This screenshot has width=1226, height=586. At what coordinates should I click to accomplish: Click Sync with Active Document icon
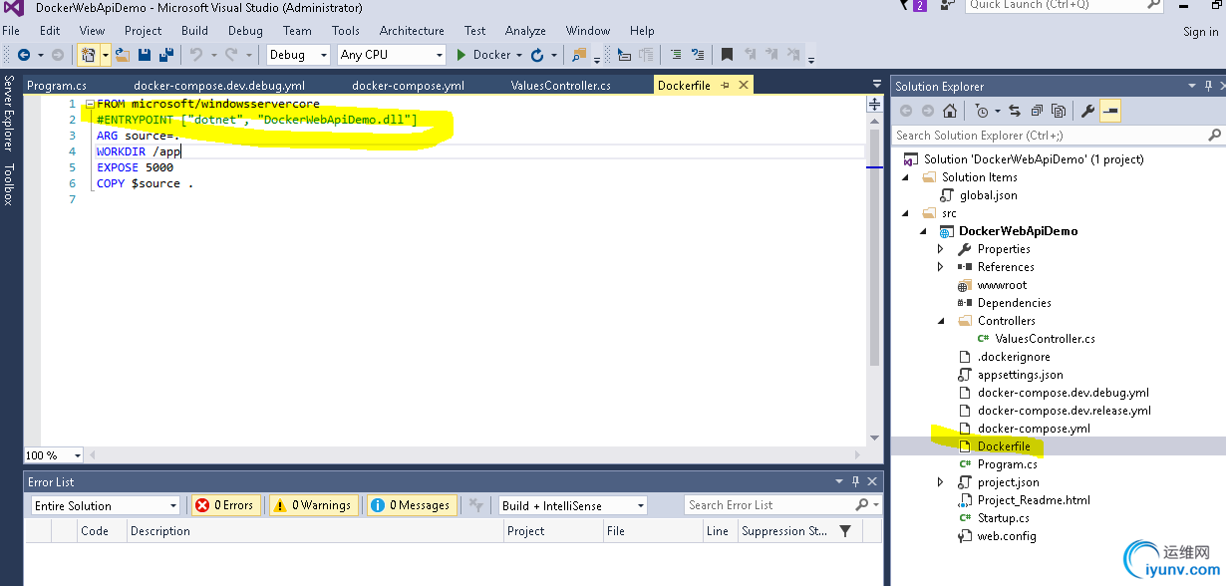[1015, 111]
